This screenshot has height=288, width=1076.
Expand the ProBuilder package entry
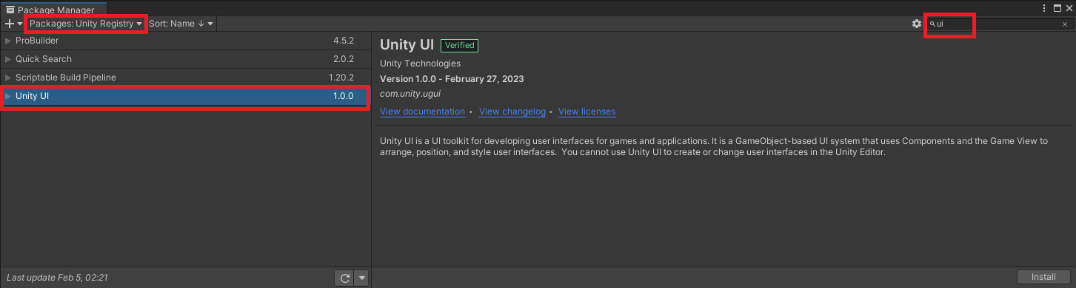tap(8, 41)
